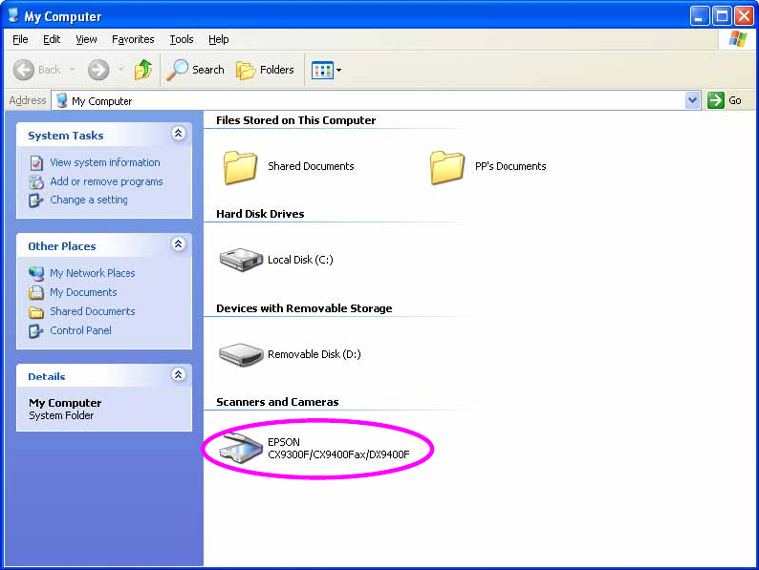Click the Back arrow toolbar icon
This screenshot has width=759, height=570.
[x=23, y=70]
